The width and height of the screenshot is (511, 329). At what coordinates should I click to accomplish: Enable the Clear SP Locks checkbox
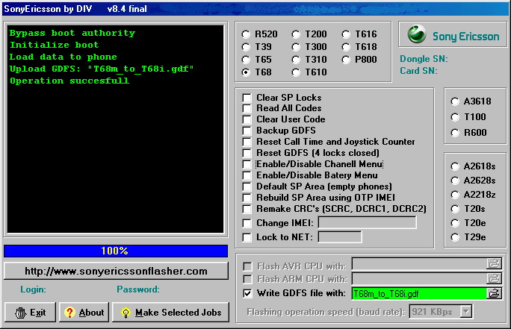[247, 98]
